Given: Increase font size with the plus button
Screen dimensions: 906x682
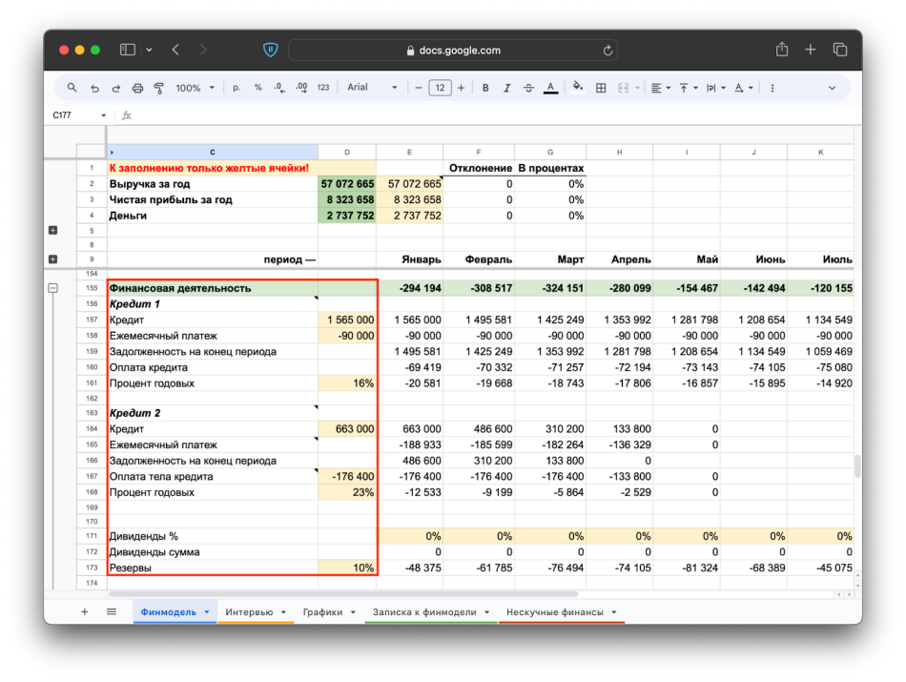Looking at the screenshot, I should (461, 88).
